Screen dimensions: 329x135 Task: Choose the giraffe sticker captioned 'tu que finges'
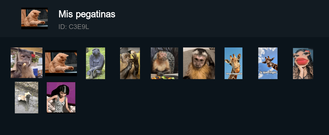tap(268, 63)
